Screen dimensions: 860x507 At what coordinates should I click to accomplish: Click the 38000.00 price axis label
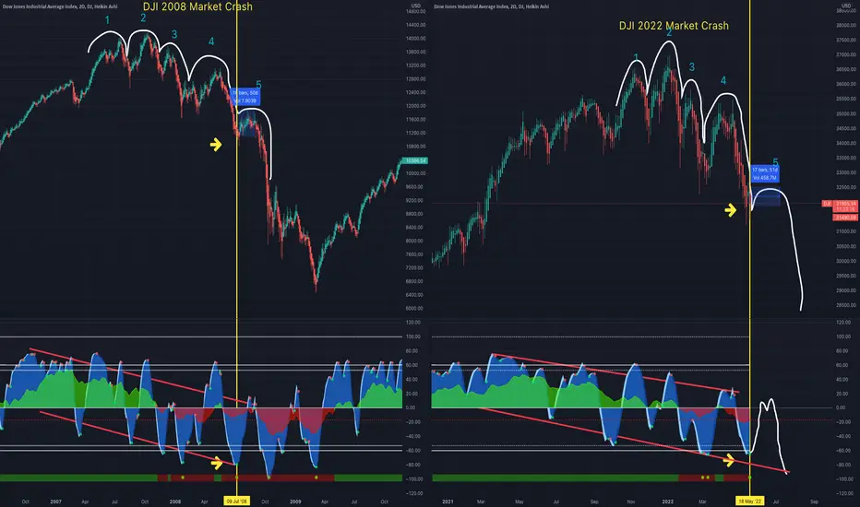[x=846, y=25]
